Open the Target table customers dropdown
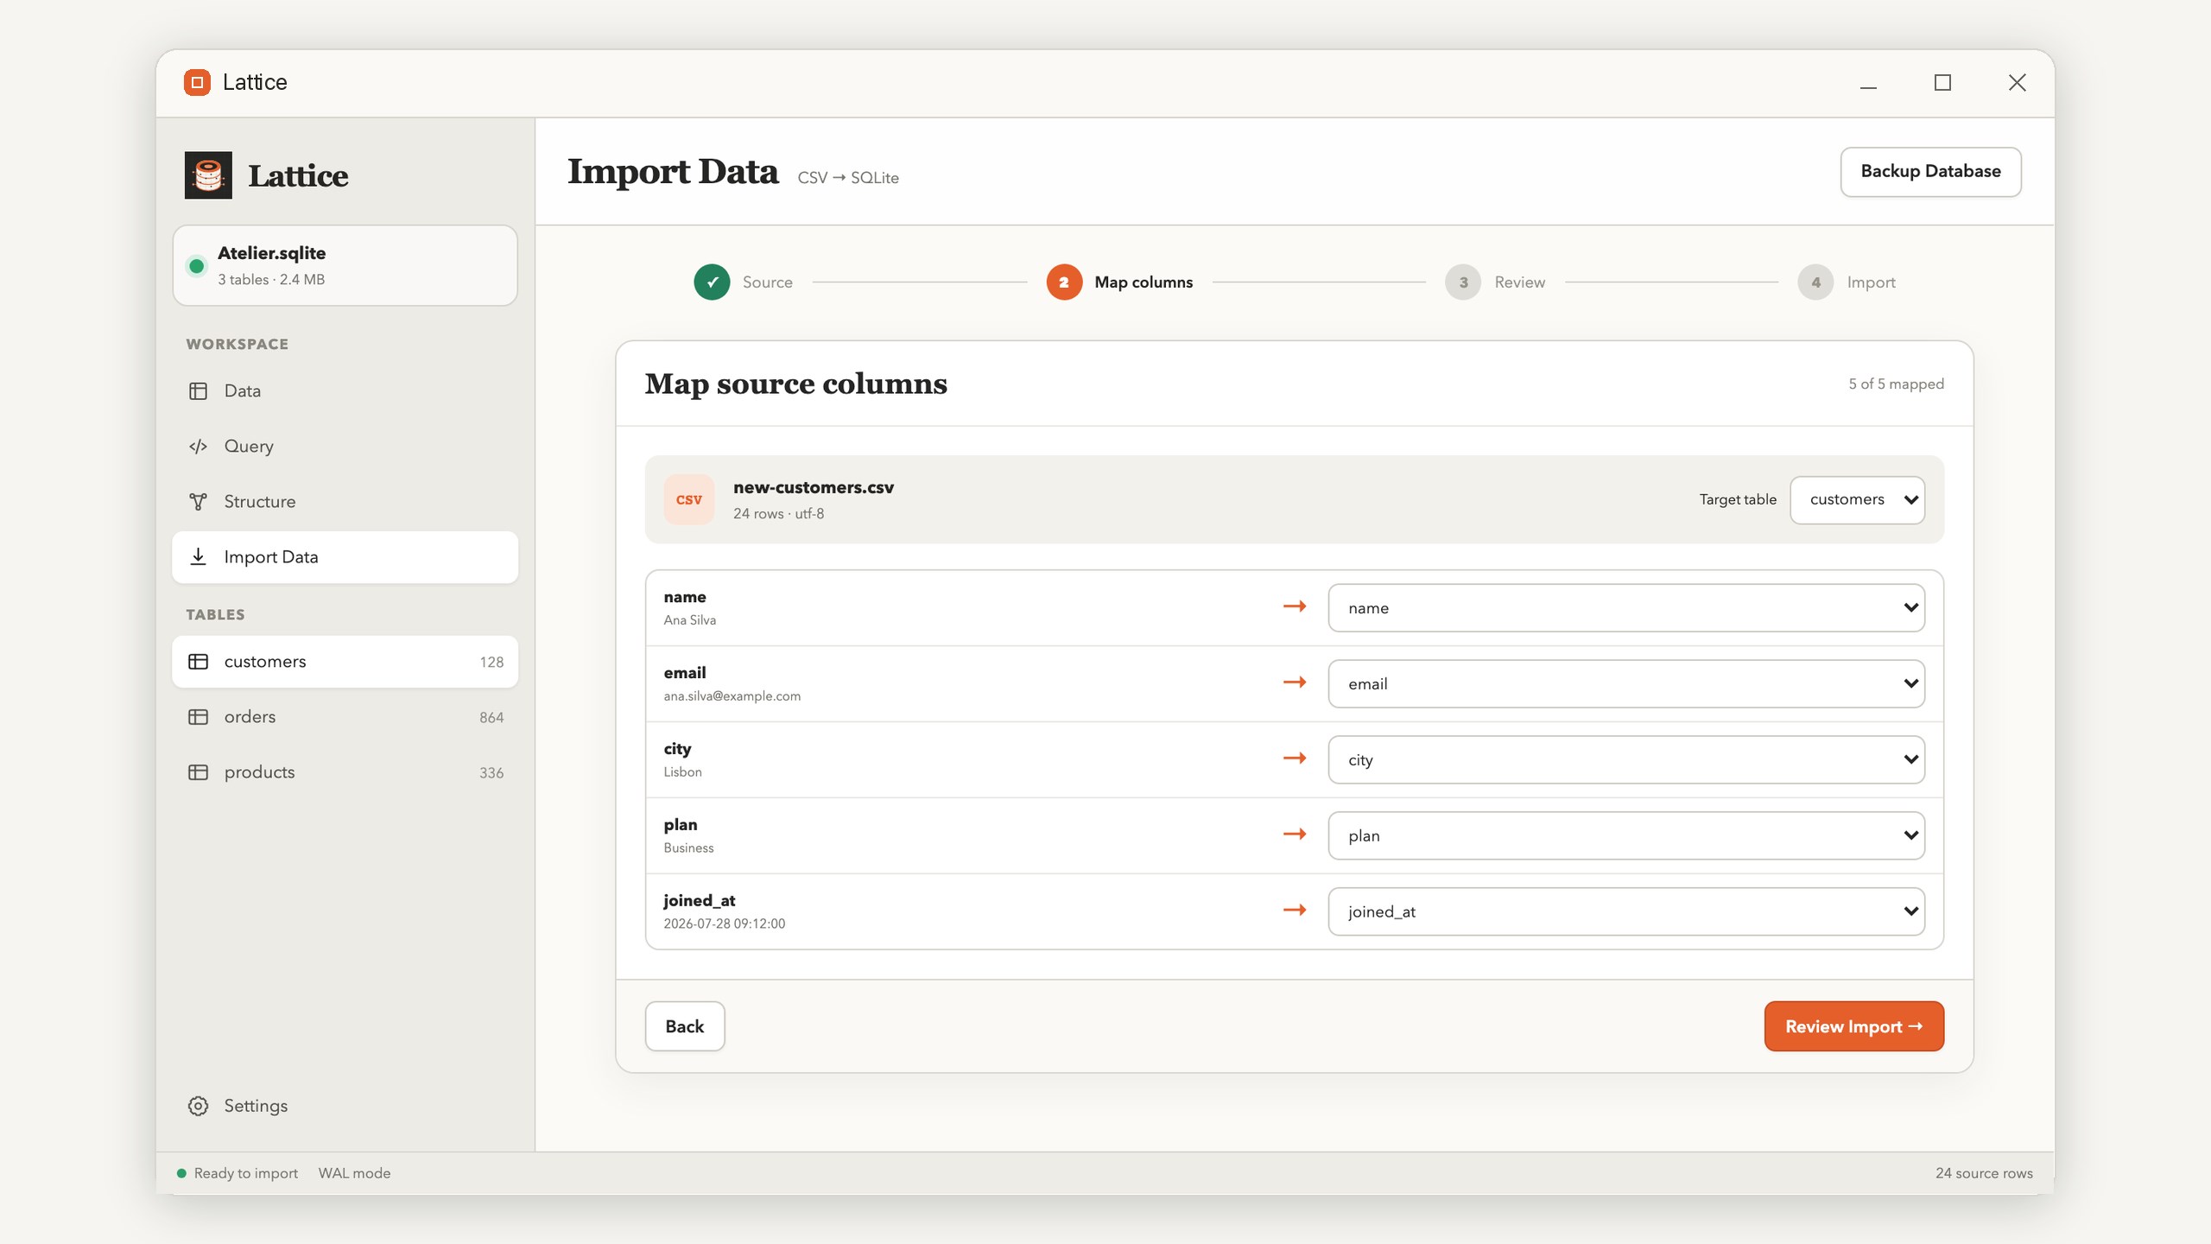Viewport: 2211px width, 1244px height. [x=1857, y=499]
